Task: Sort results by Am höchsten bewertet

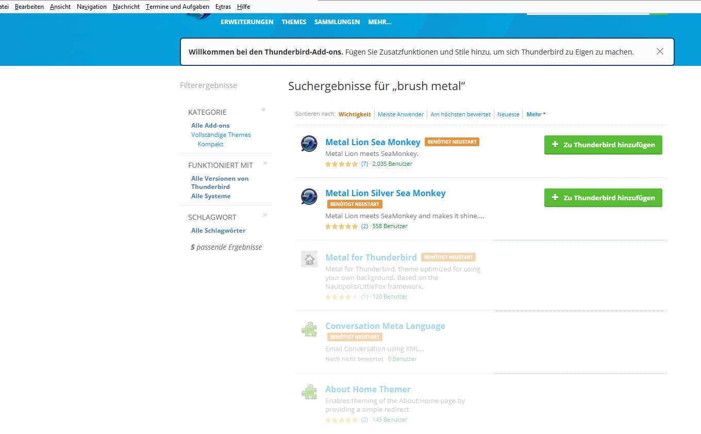Action: tap(461, 114)
